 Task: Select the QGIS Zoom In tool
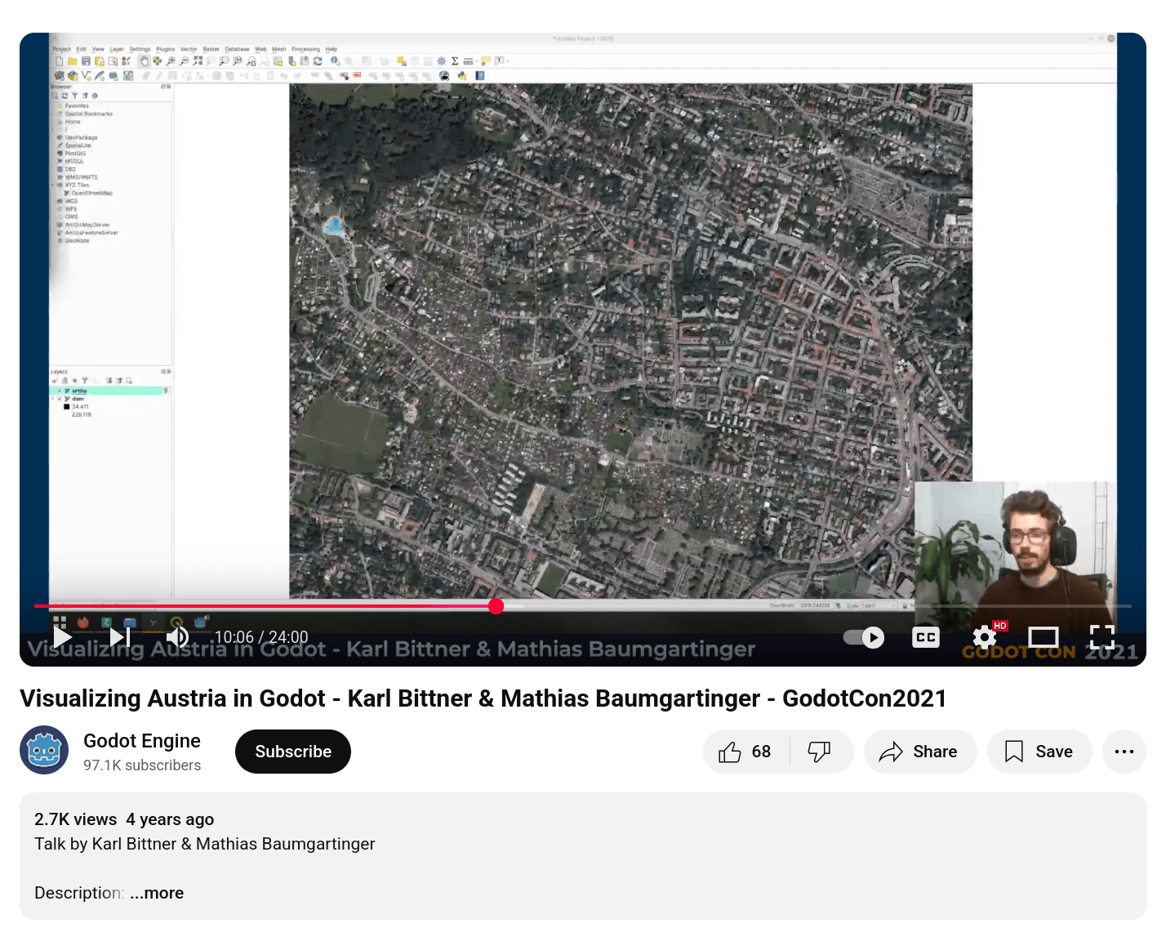(171, 61)
